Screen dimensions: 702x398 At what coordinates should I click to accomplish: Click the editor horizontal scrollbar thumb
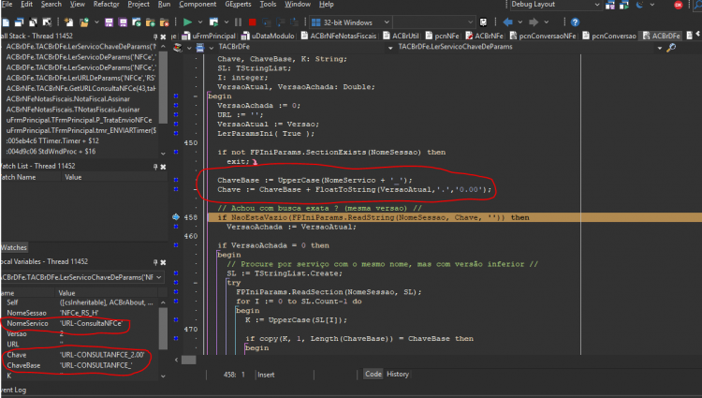coord(188,360)
